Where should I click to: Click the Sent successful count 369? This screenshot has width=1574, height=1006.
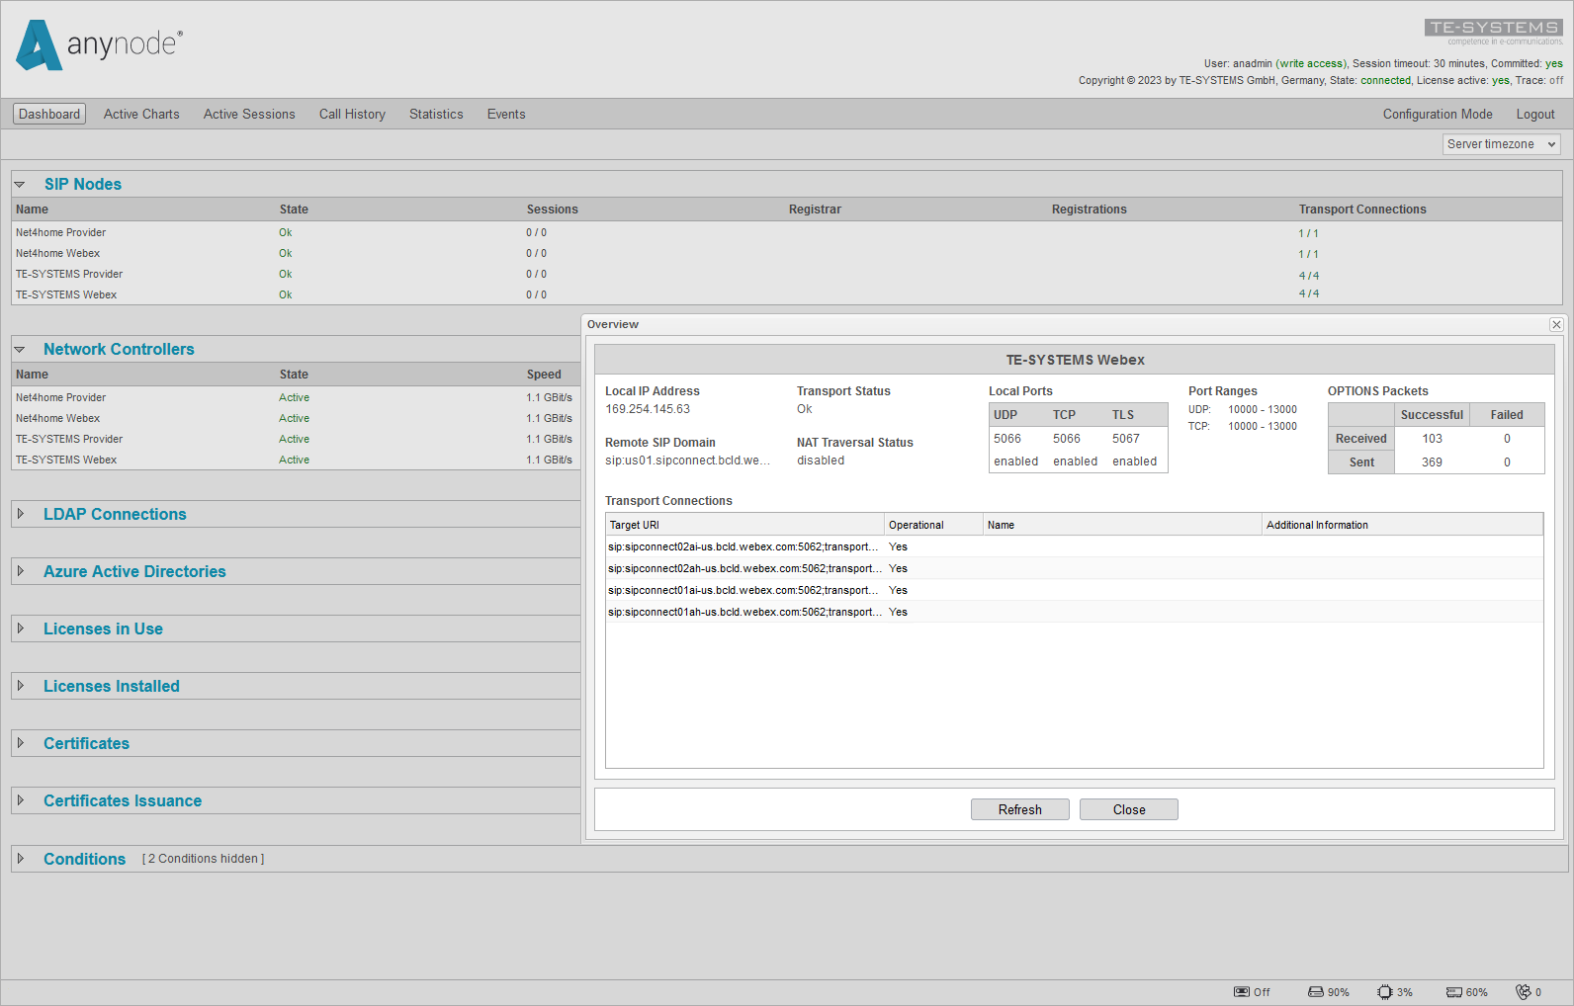[x=1432, y=462]
